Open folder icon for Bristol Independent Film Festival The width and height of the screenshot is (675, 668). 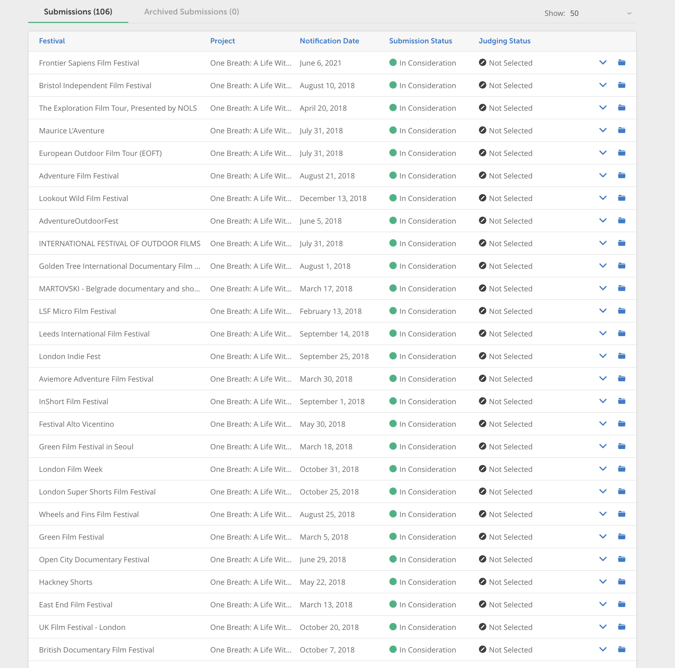(622, 85)
